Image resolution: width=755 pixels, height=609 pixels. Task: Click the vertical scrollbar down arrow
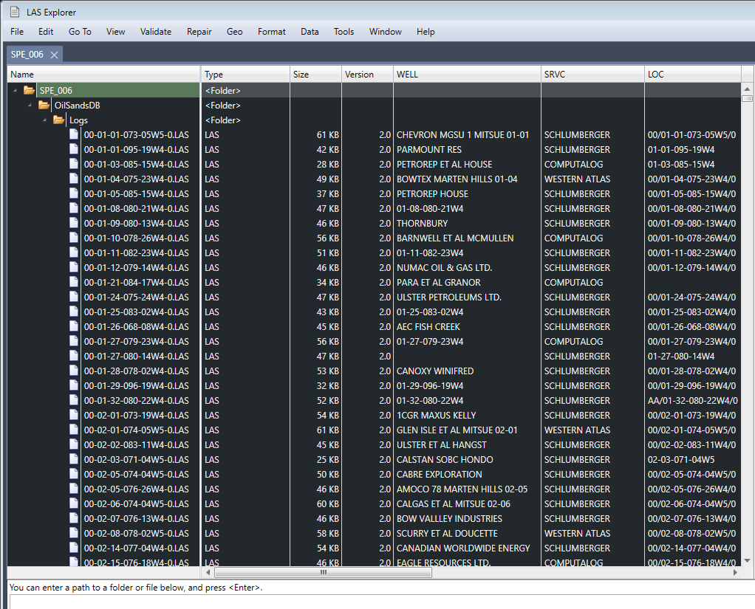tap(747, 560)
